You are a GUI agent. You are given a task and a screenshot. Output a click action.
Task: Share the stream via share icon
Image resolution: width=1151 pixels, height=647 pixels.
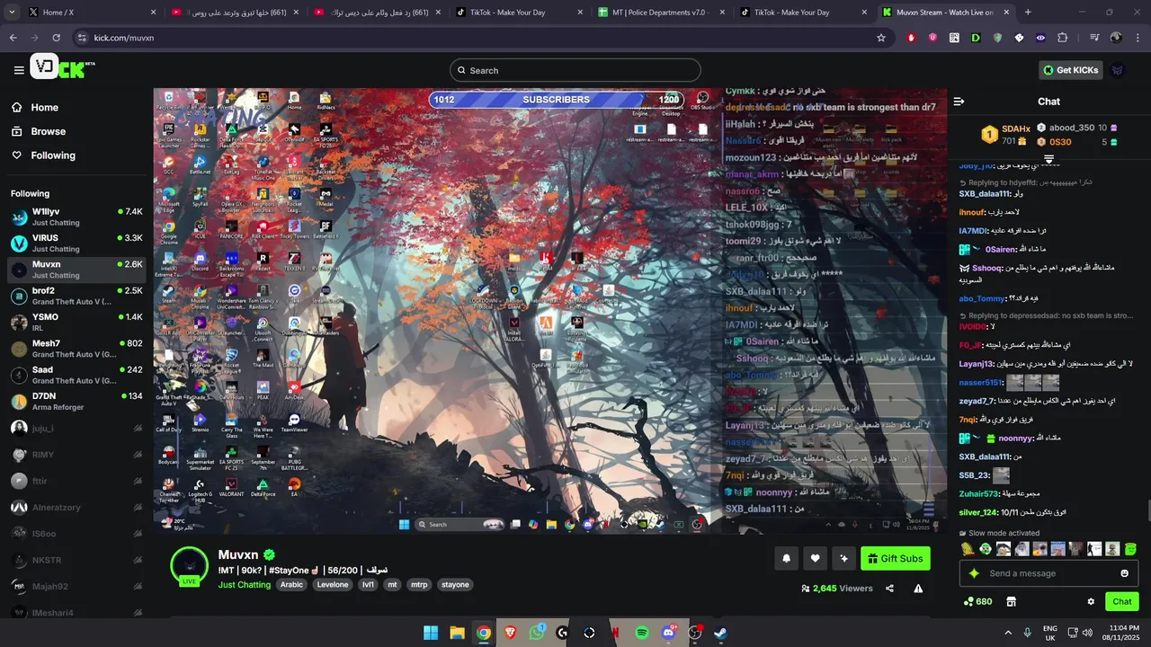(889, 589)
